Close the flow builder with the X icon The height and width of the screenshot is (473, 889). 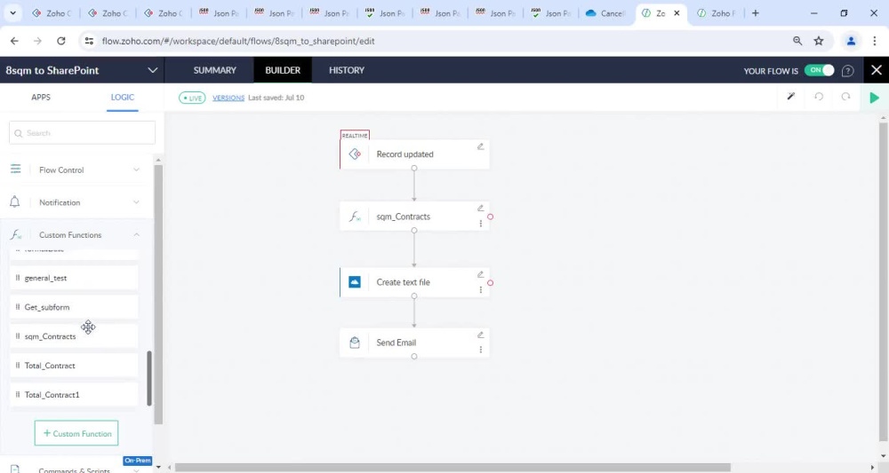click(877, 70)
